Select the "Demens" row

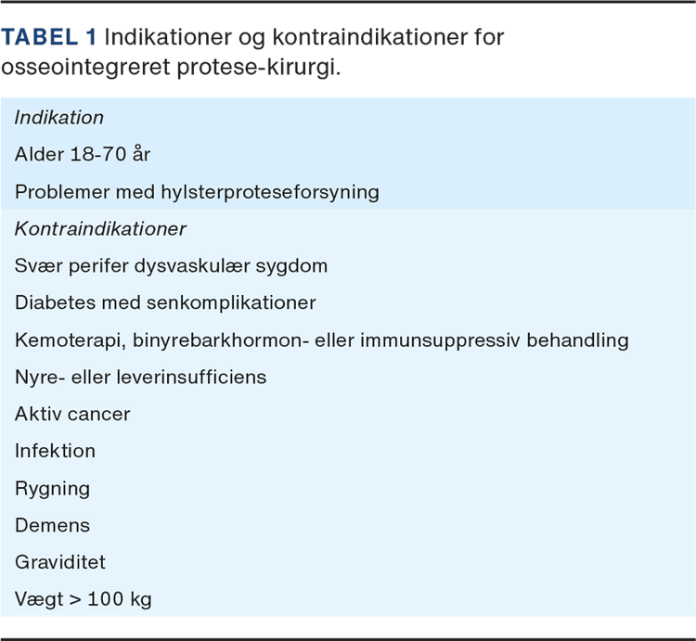(x=52, y=526)
